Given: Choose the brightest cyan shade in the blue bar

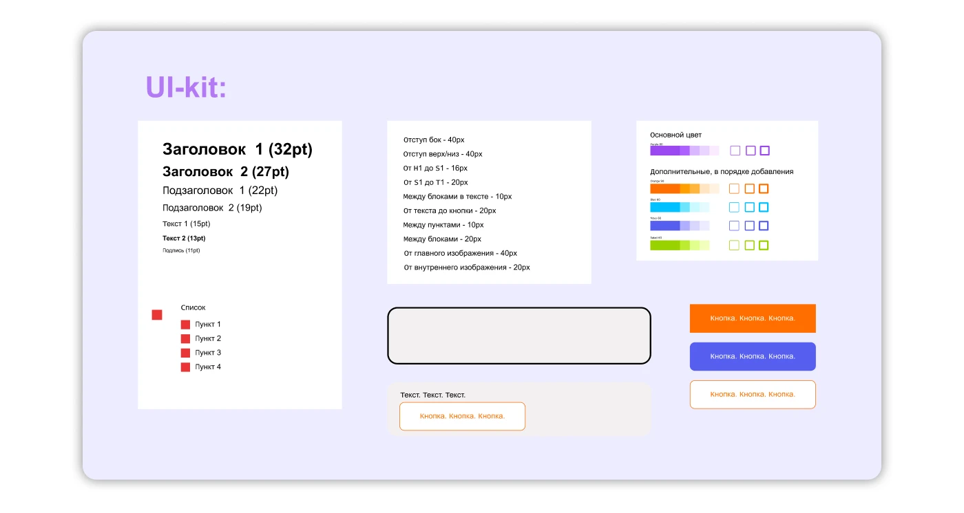Looking at the screenshot, I should 665,207.
